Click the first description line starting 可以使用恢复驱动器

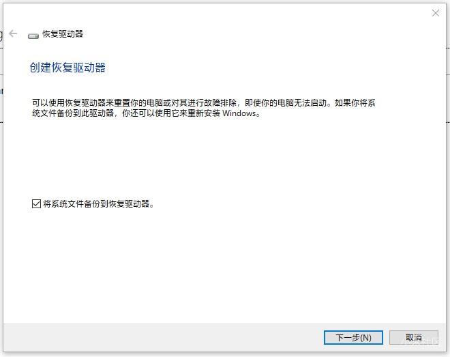[203, 102]
